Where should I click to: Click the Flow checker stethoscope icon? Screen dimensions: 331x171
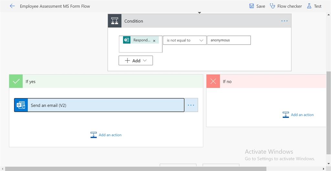[x=272, y=6]
